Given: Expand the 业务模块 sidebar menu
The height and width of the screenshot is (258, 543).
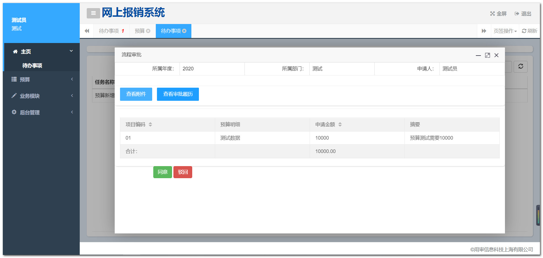Looking at the screenshot, I should point(41,96).
